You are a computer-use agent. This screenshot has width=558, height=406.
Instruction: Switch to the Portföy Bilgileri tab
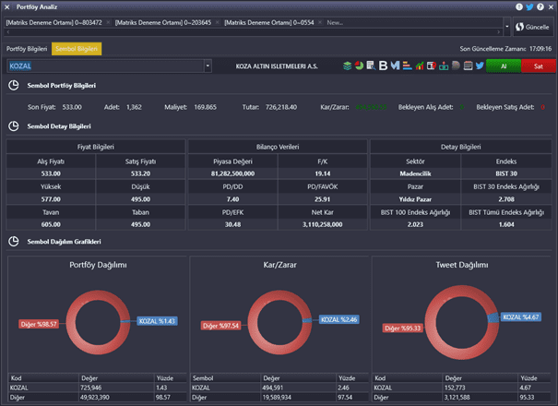point(27,49)
